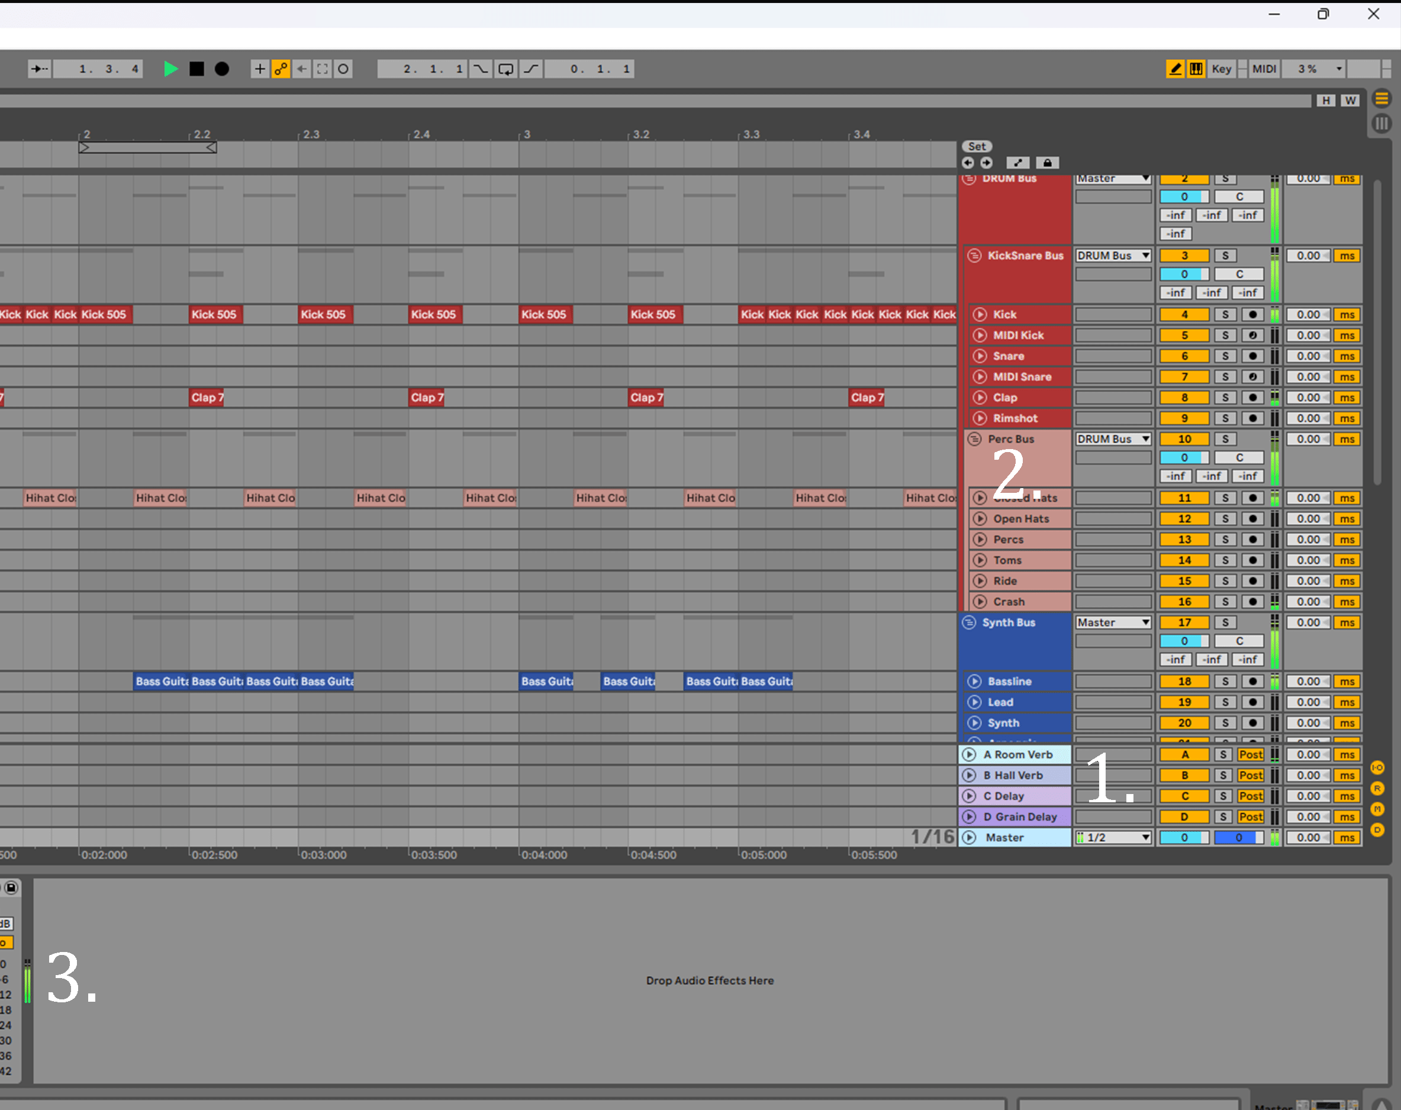Jump to previous locator arrow
This screenshot has width=1401, height=1110.
coord(968,163)
